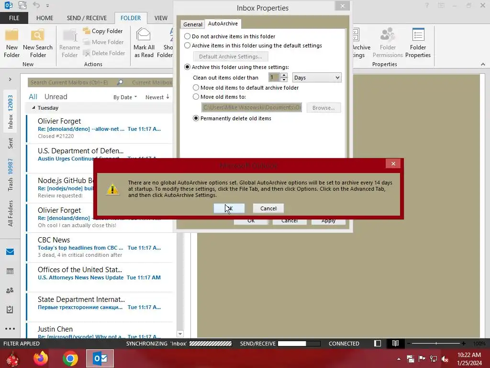
Task: Open the FOLDER ribbon tab
Action: pos(131,18)
